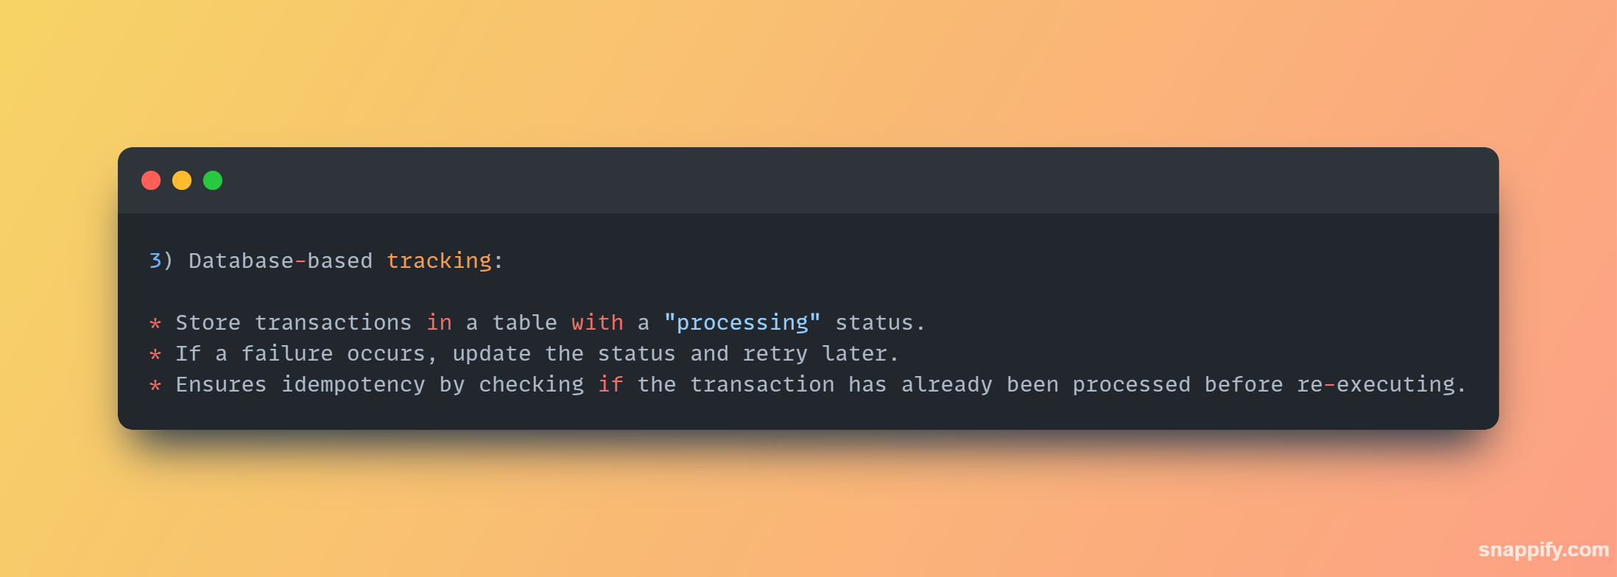Click the red asterisk before "If a failure"
Screen dimensions: 1617x577
point(155,354)
